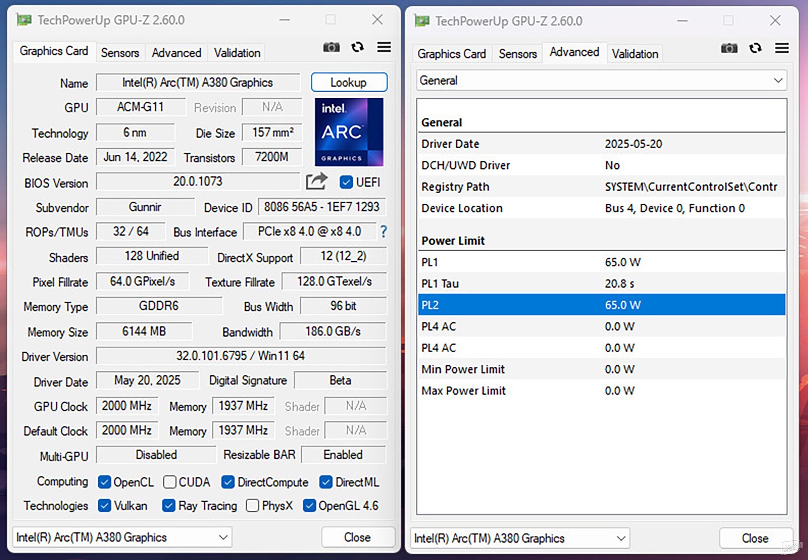The height and width of the screenshot is (560, 808).
Task: Close the right GPU-Z window via X
Action: pyautogui.click(x=775, y=21)
